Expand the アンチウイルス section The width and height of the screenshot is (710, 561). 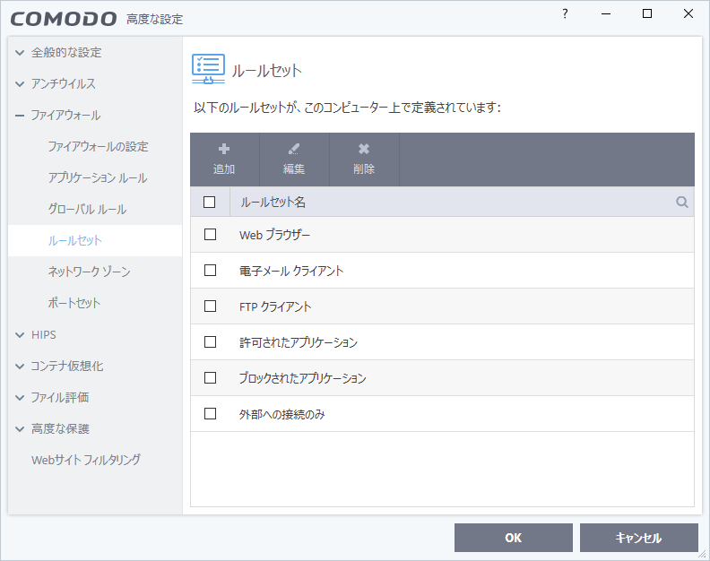click(x=20, y=84)
